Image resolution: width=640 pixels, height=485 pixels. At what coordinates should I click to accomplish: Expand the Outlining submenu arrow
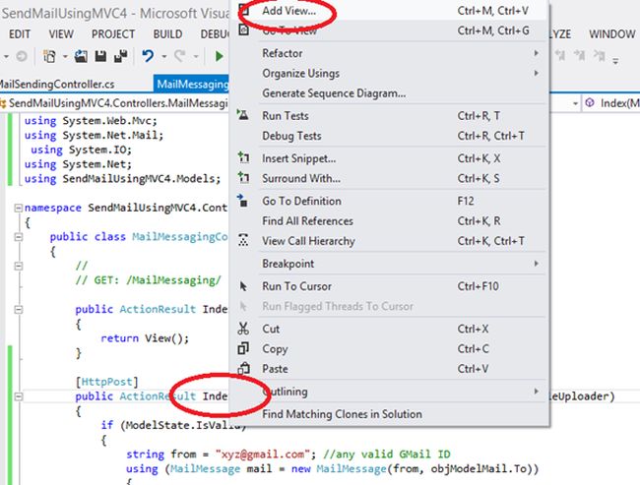tap(537, 392)
